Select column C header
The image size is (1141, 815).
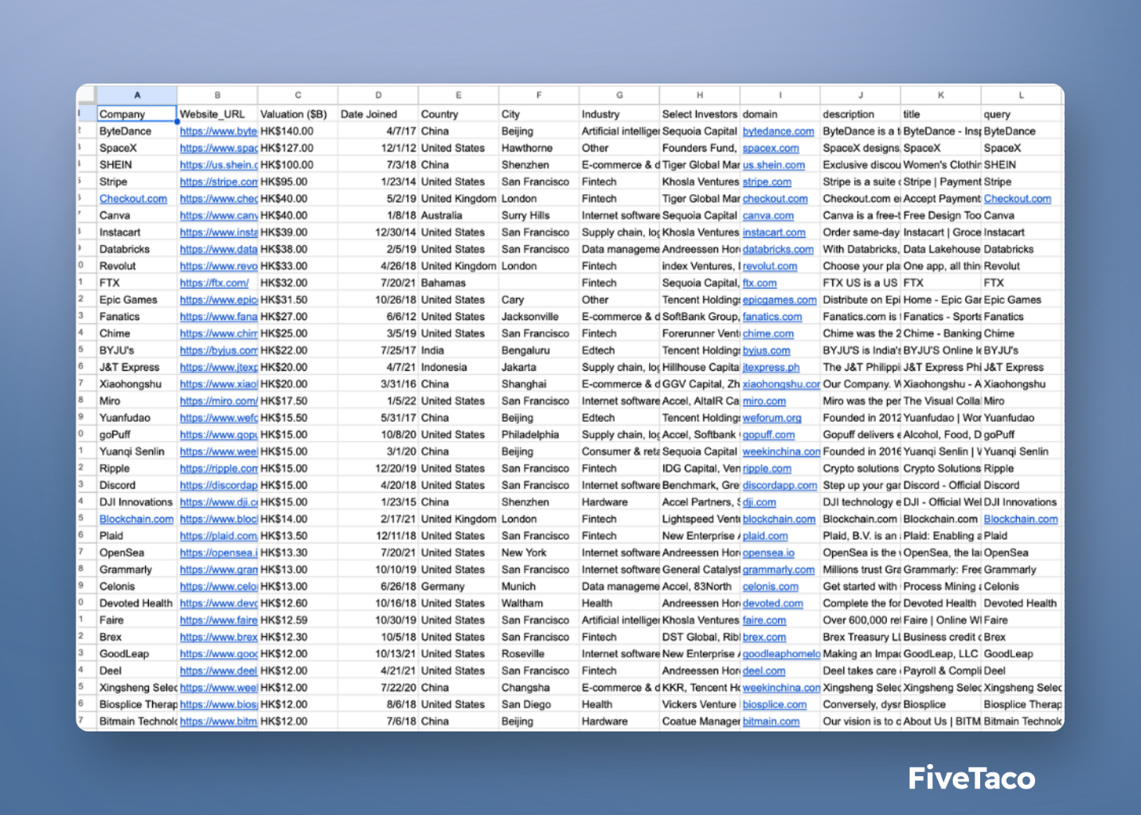coord(298,95)
